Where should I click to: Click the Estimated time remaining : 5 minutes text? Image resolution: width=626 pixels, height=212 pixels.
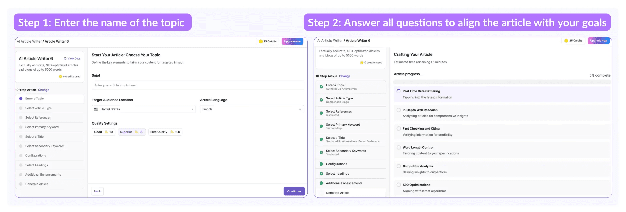(x=420, y=62)
